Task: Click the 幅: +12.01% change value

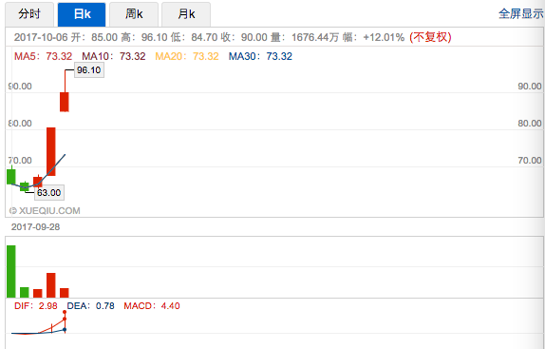Action: pyautogui.click(x=374, y=37)
